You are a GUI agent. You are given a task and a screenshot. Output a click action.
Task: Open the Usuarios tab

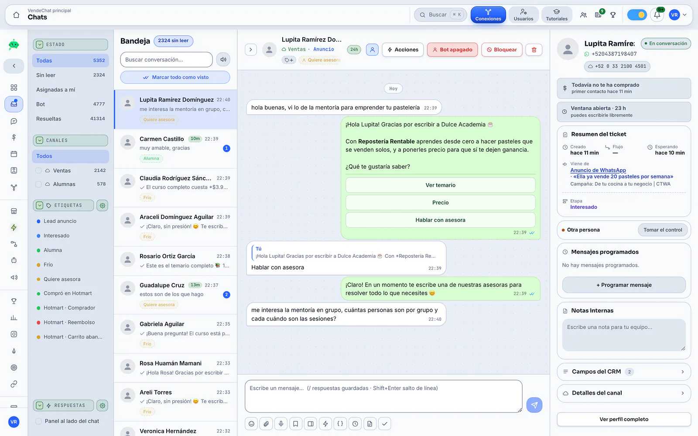tap(523, 15)
